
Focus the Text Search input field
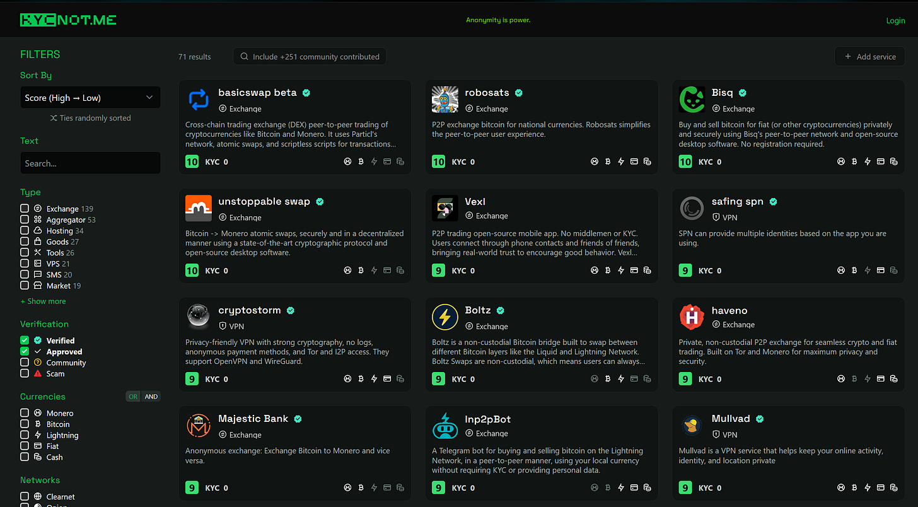coord(90,163)
